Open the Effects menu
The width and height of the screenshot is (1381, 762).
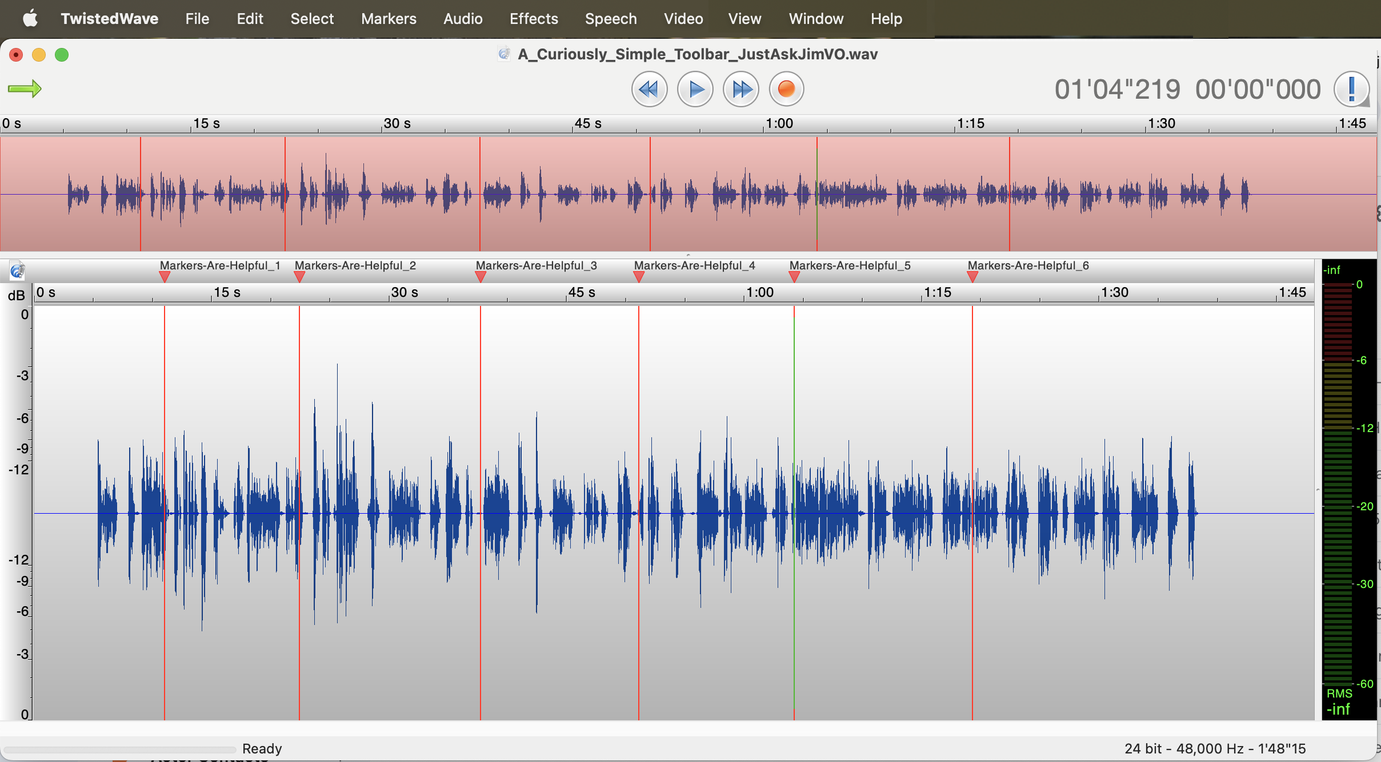click(534, 19)
